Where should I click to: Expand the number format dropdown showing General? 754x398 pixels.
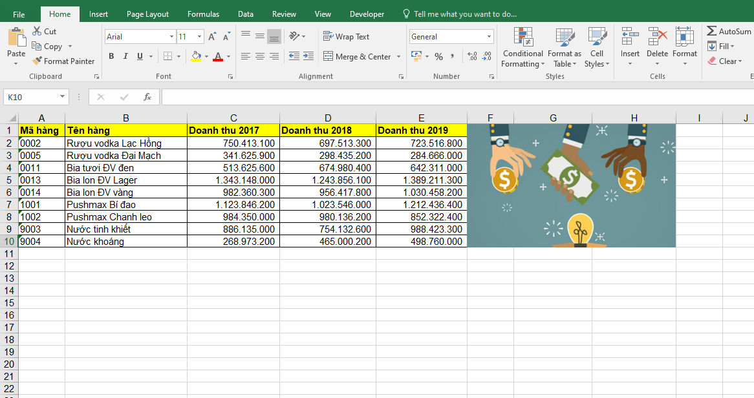[488, 37]
